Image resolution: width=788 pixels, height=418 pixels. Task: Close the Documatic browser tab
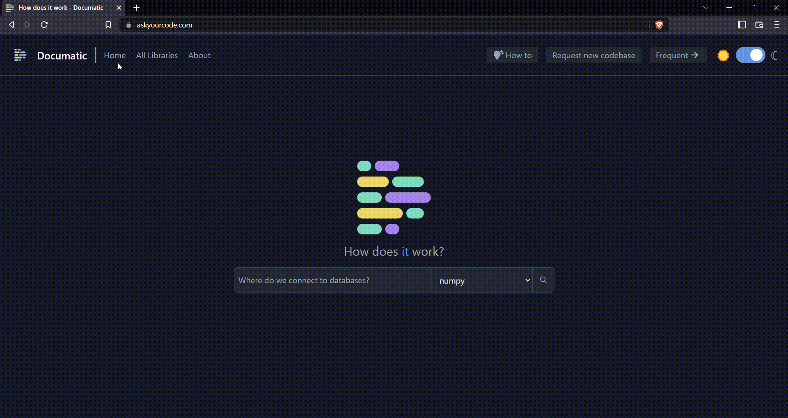pyautogui.click(x=119, y=7)
